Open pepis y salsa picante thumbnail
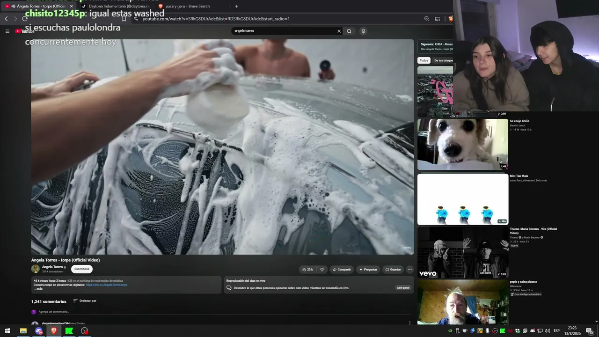This screenshot has width=599, height=337. pyautogui.click(x=462, y=302)
